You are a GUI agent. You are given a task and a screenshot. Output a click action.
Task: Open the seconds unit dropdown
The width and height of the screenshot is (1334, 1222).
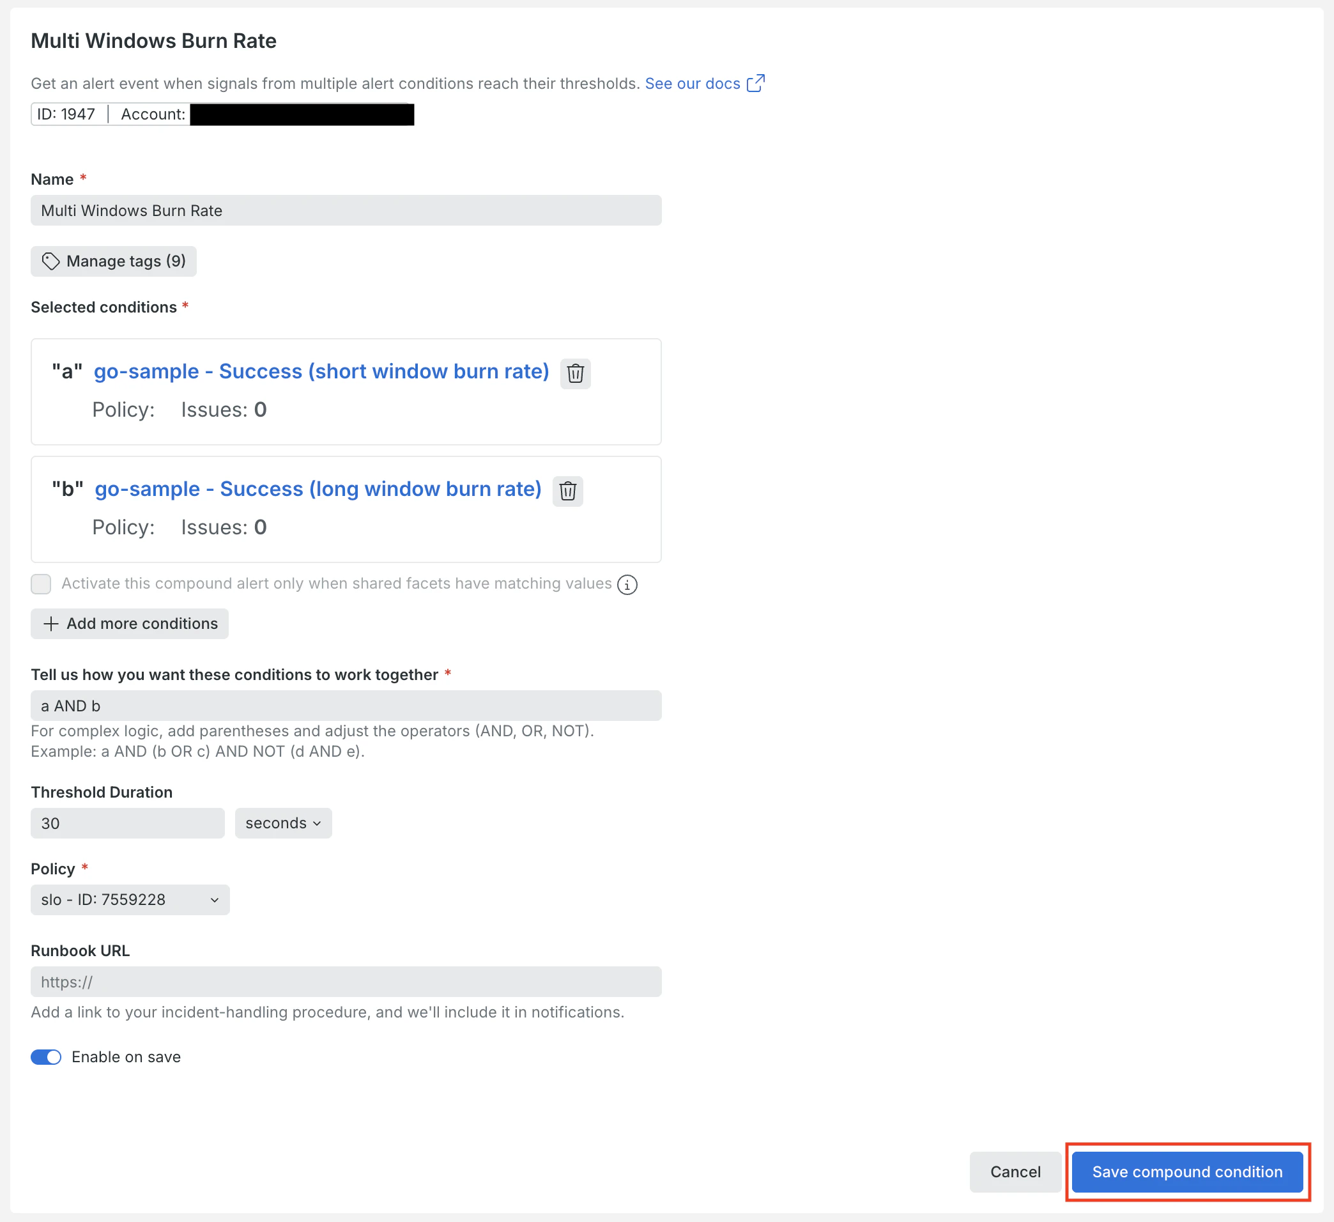283,823
